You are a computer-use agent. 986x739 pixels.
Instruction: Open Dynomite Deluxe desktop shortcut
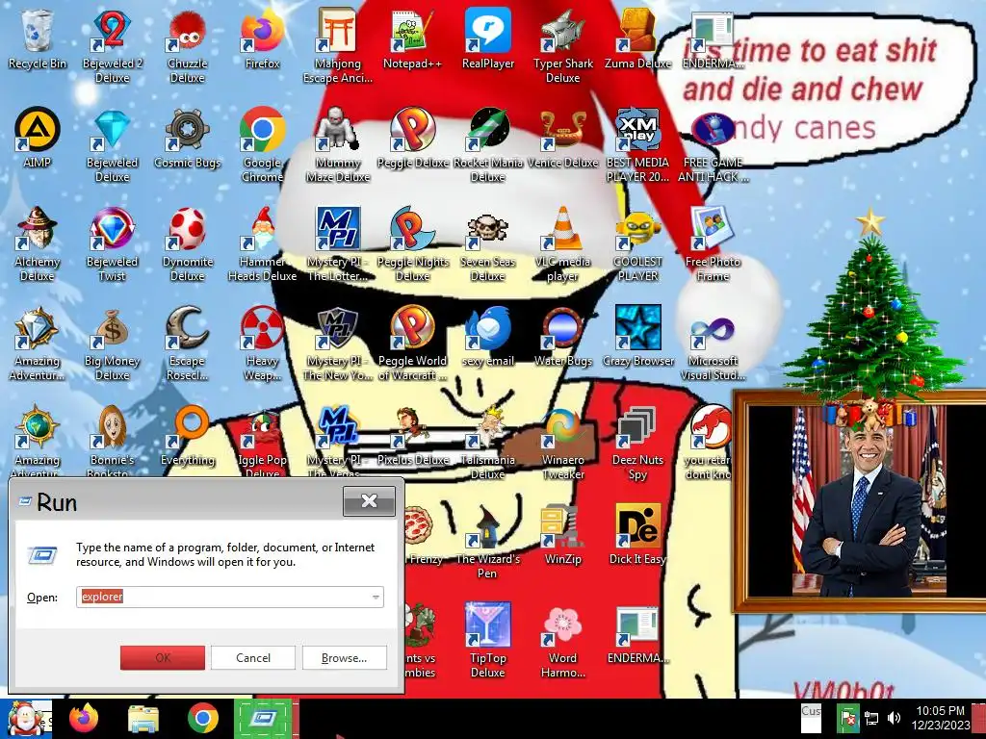[188, 244]
